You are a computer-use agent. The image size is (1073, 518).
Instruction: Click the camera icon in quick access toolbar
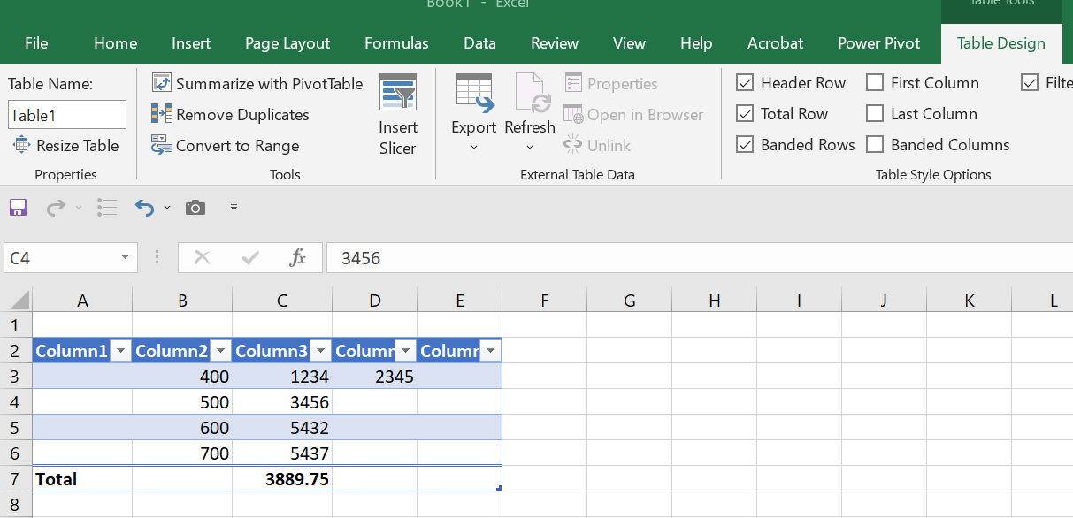195,208
